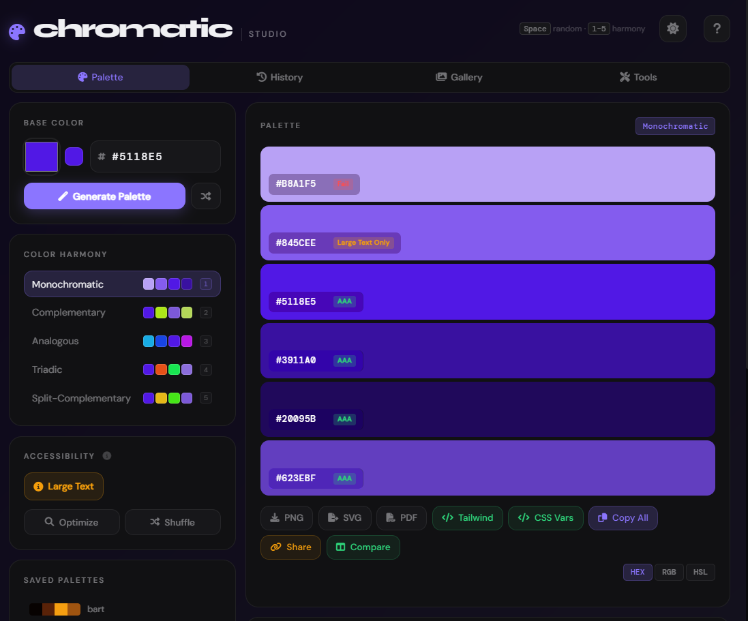
Task: Click the shortcut number 1 badge next to Monochromatic
Action: pos(206,284)
